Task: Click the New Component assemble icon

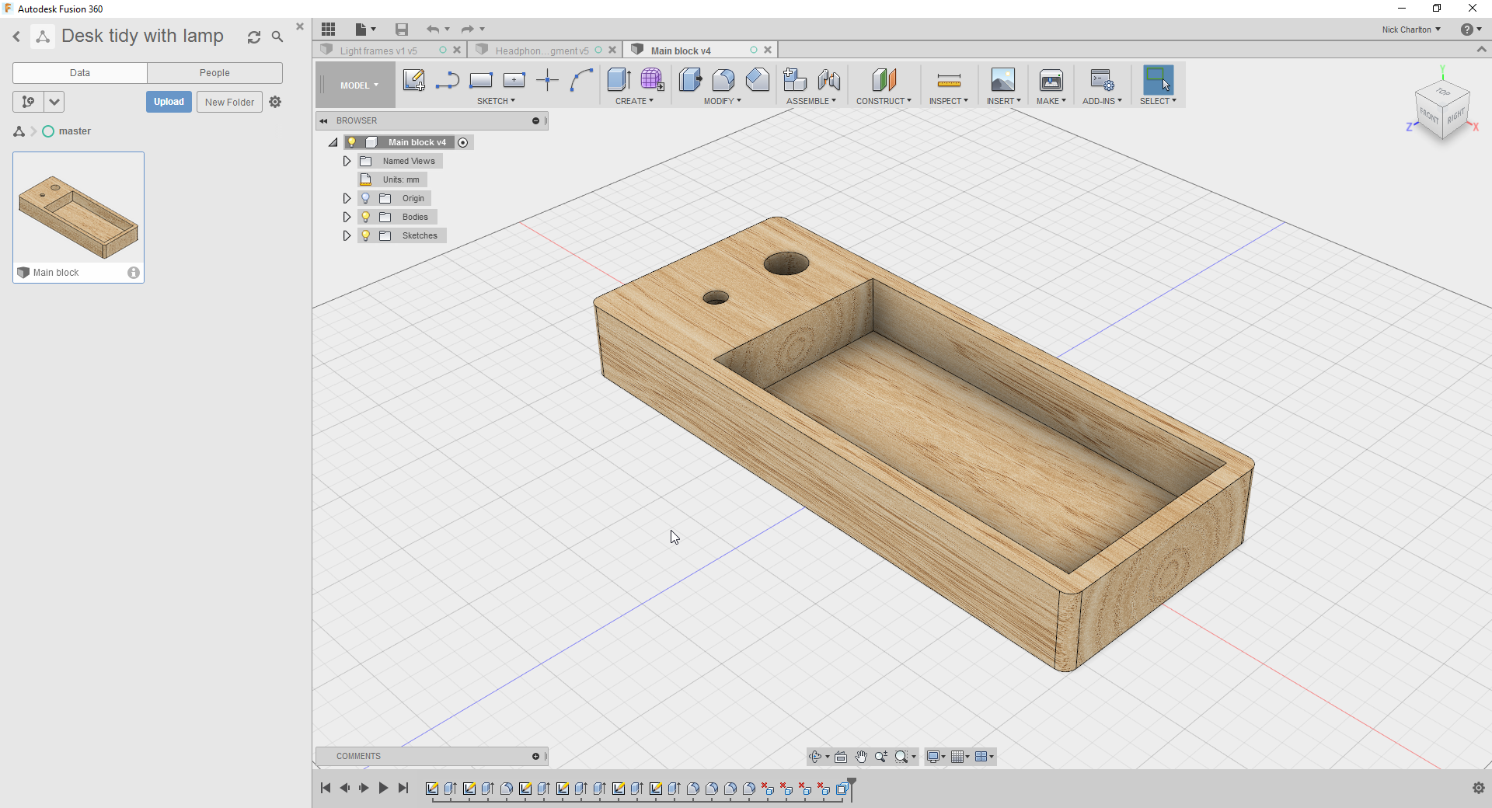Action: 795,80
